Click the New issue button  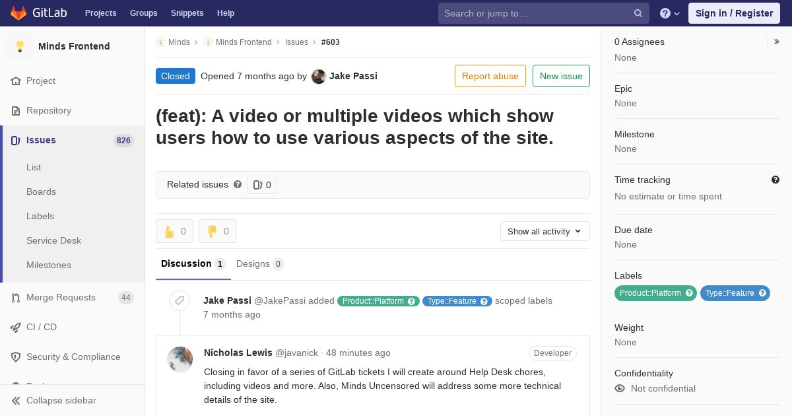(561, 76)
